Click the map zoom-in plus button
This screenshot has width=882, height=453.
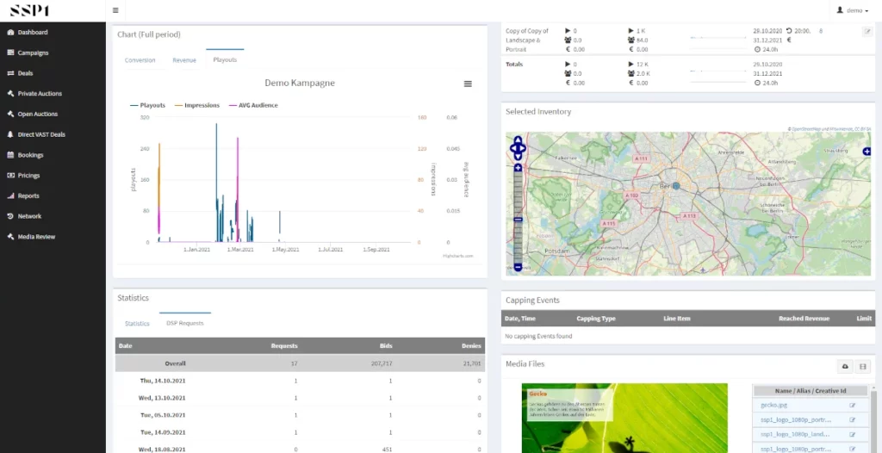(518, 167)
